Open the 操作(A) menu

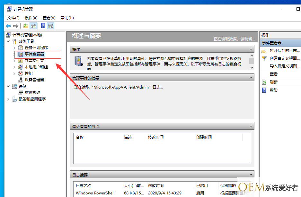tap(31, 18)
